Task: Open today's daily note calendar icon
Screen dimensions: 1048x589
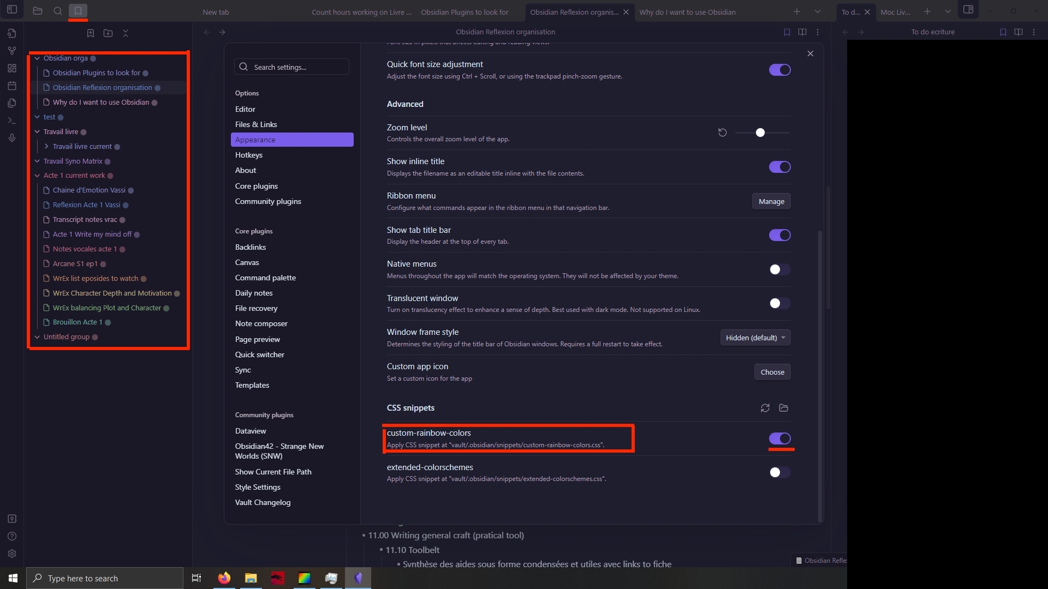Action: 12,86
